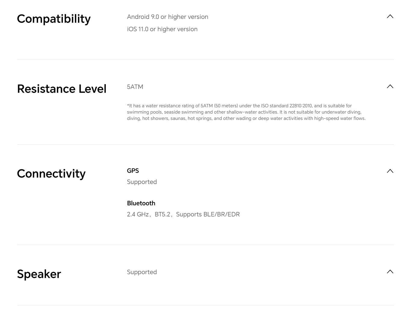Collapse the Resistance Level section arrow
Viewport: 412px width, 316px height.
click(x=390, y=87)
